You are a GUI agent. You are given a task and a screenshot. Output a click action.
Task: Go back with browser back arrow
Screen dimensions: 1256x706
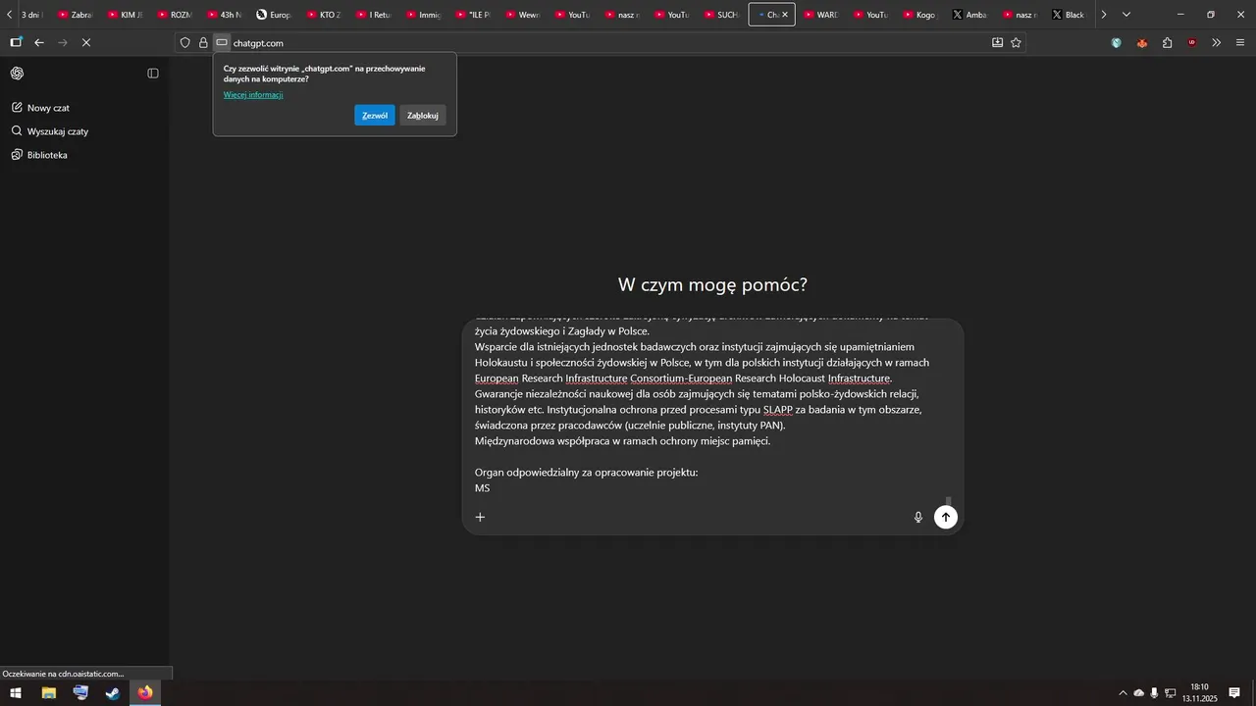[x=39, y=43]
